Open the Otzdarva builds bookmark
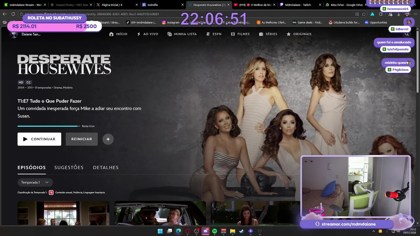 [x=344, y=23]
